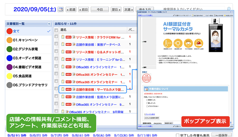
Task: Click document edit icon on 監視カメラ設置 row
Action: click(74, 97)
